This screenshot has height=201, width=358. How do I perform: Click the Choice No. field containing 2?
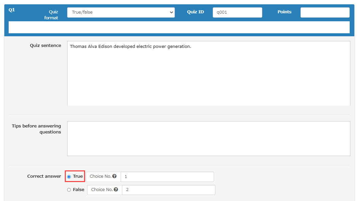coord(169,190)
